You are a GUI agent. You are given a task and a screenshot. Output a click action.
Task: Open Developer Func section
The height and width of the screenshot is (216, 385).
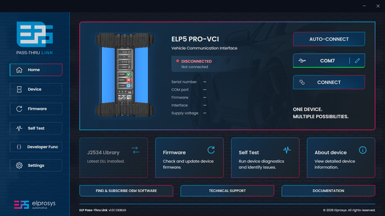tap(36, 146)
